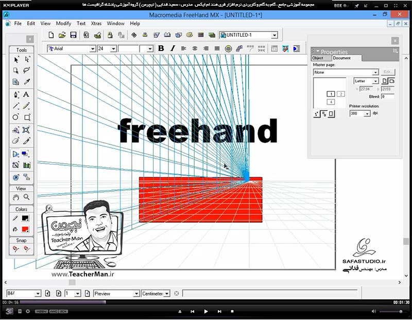The width and height of the screenshot is (412, 320).
Task: Open the Window menu
Action: pos(115,23)
